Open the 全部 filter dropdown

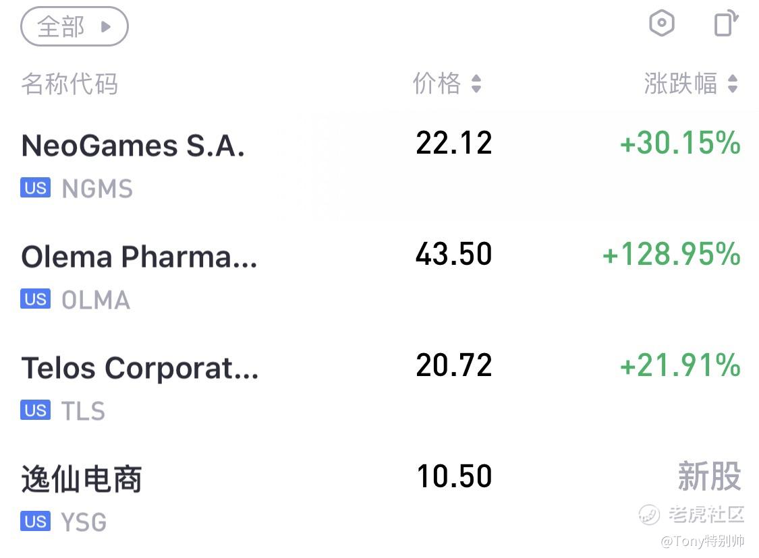(74, 26)
